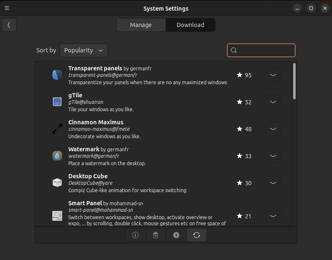Expand details for Desktop Cube
Viewport: 332px width, 260px height.
[273, 183]
